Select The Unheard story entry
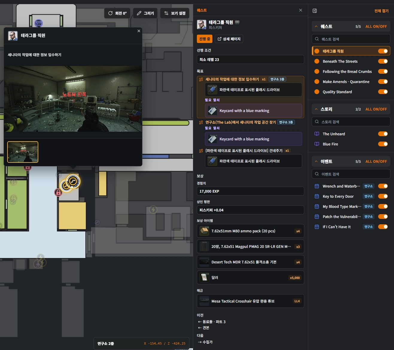The image size is (394, 350). click(x=334, y=134)
